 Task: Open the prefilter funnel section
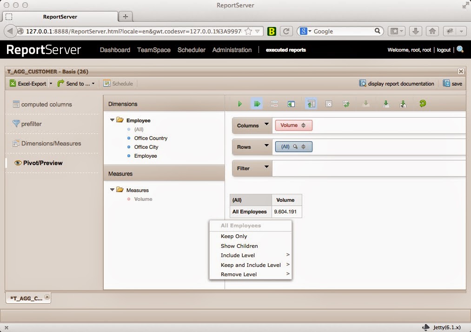tap(27, 124)
